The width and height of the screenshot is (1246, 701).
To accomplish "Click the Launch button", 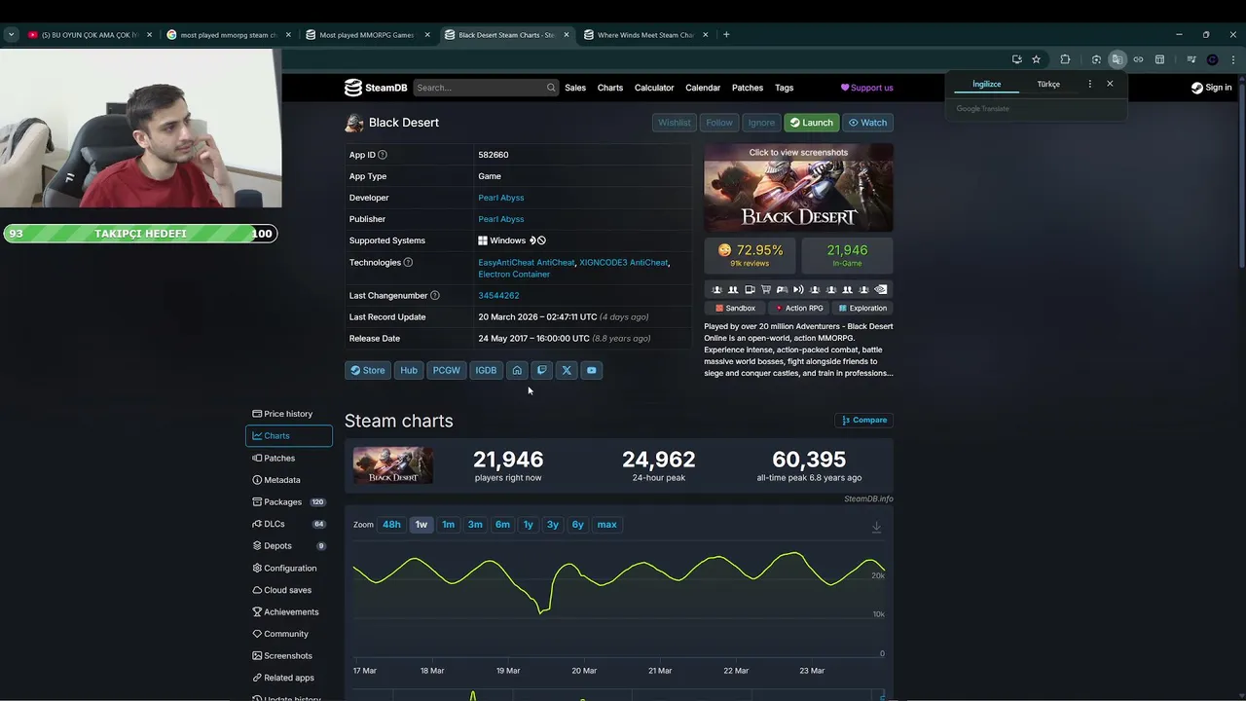I will (x=812, y=123).
